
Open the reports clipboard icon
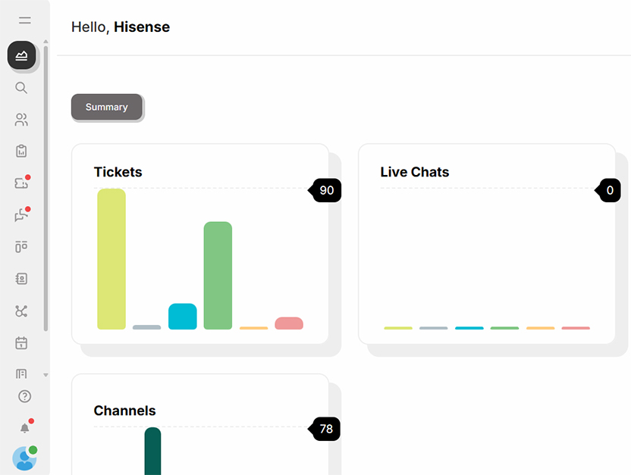click(21, 152)
